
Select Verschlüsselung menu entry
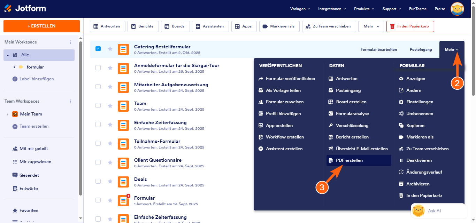[348, 126]
